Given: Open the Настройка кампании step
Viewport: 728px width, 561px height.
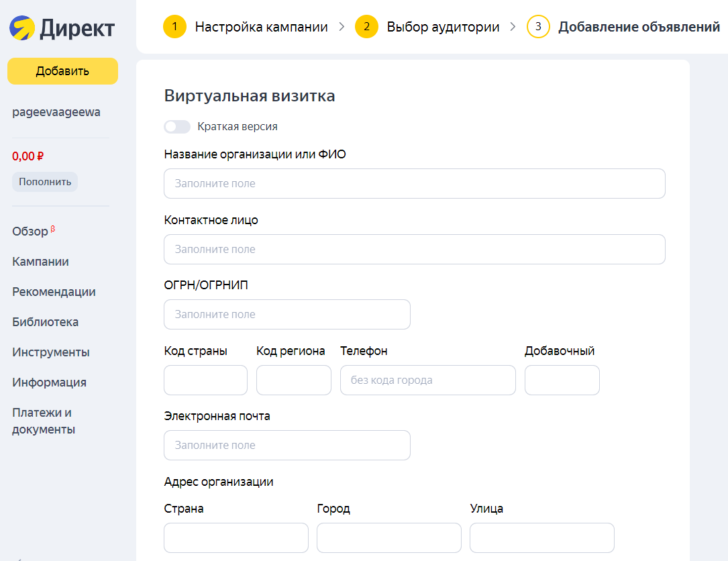Looking at the screenshot, I should coord(262,27).
